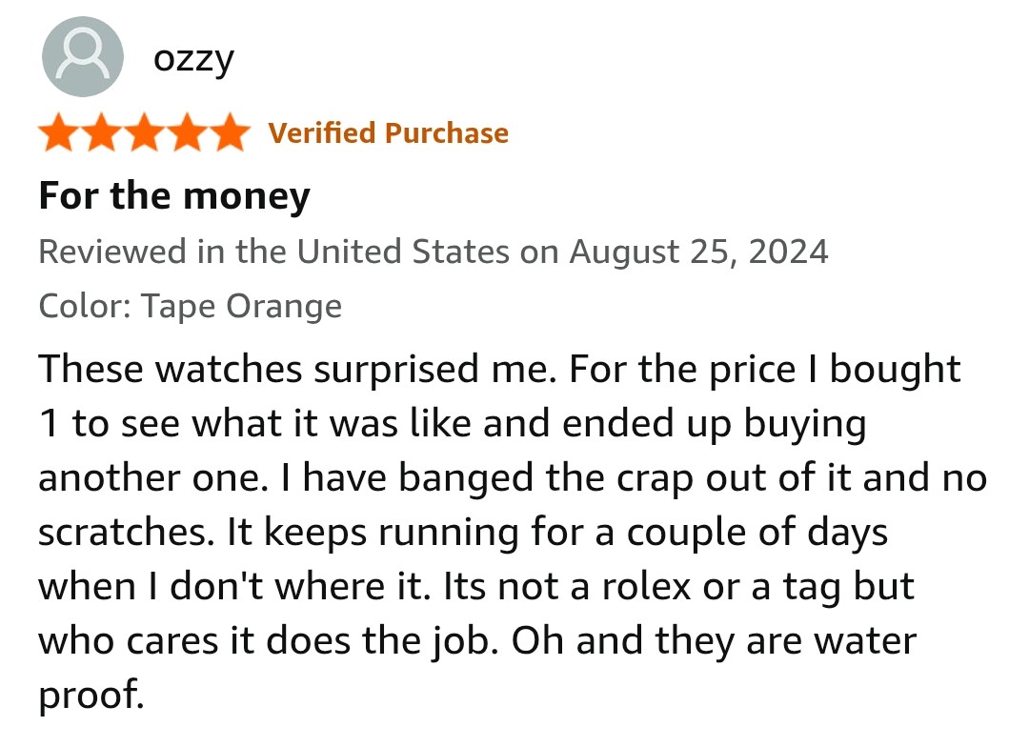
Task: Click the word Reviewed in the date line
Action: click(x=112, y=252)
